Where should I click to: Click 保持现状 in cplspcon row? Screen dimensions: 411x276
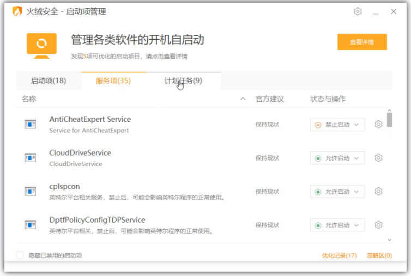(x=267, y=192)
